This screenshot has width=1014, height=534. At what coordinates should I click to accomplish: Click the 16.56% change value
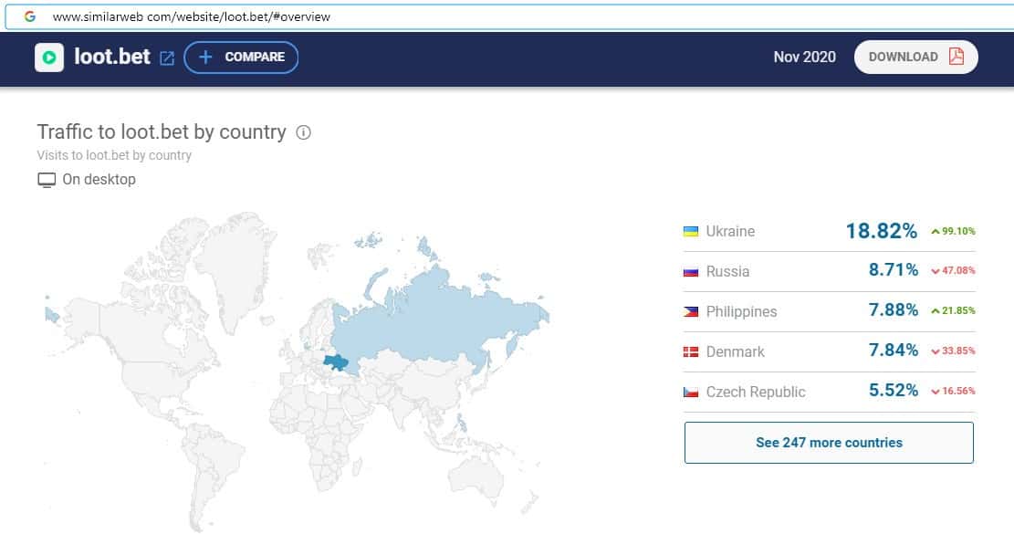click(x=958, y=391)
